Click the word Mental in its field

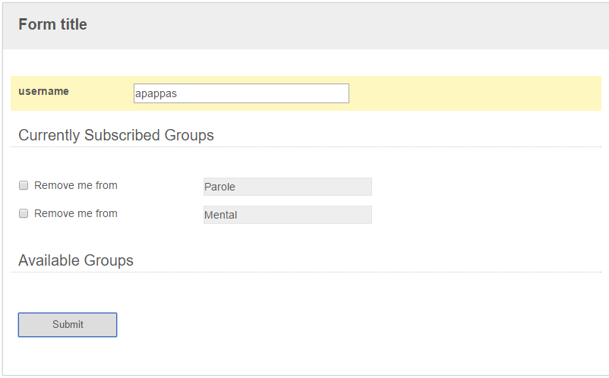point(221,215)
